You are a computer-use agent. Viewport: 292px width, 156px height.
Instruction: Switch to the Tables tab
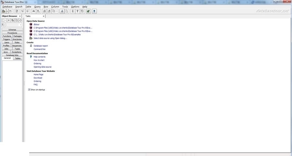click(18, 58)
